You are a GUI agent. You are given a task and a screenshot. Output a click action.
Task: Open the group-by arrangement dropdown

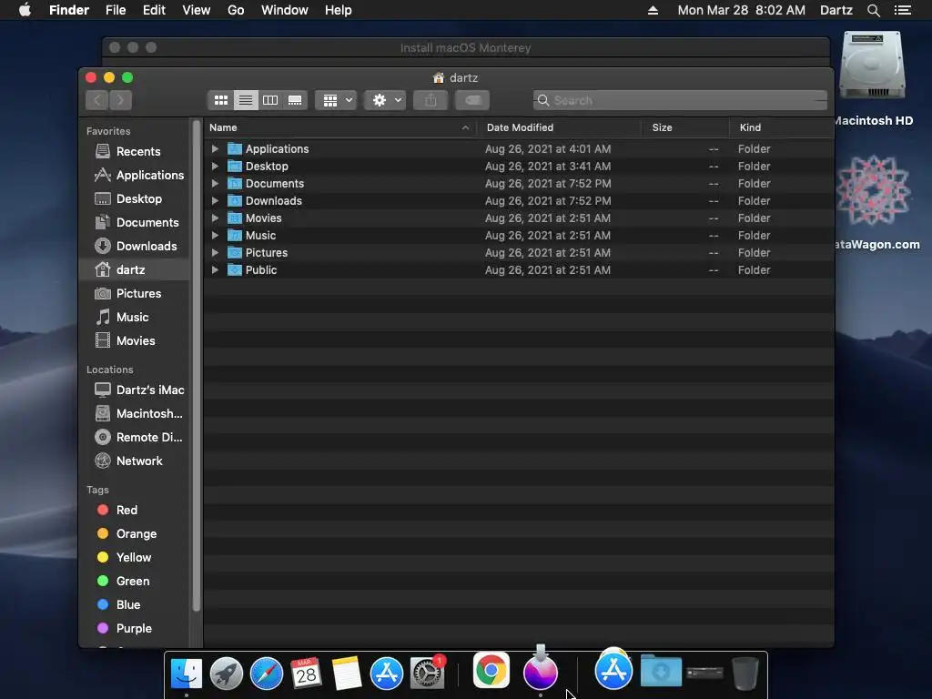(x=336, y=100)
